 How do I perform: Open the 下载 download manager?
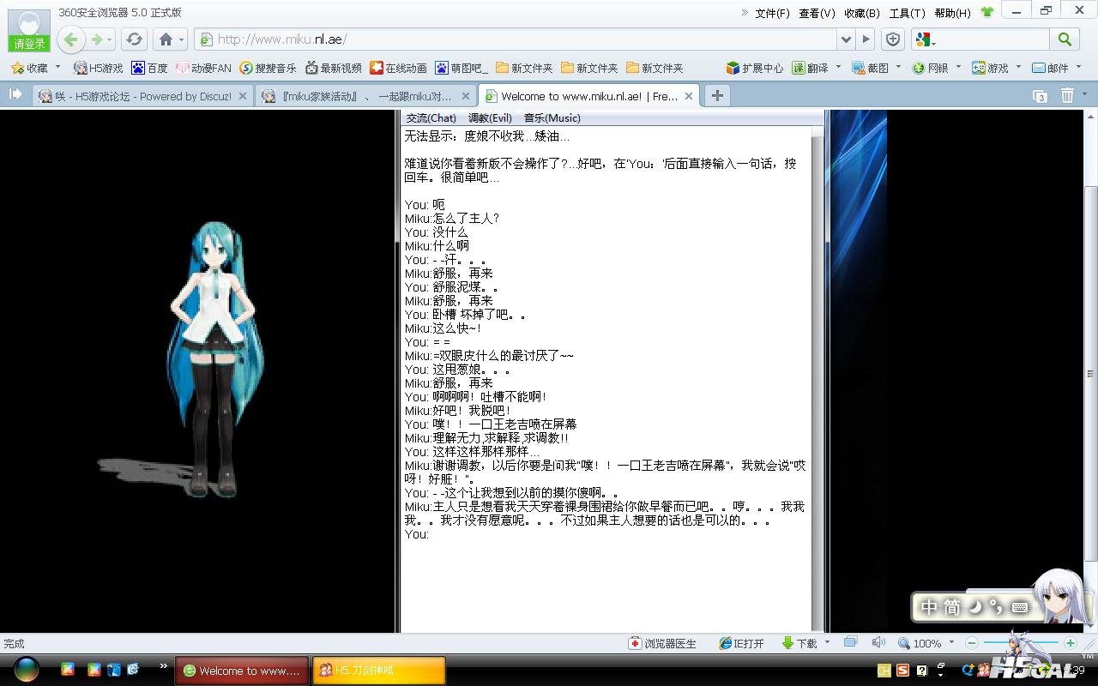(x=799, y=643)
